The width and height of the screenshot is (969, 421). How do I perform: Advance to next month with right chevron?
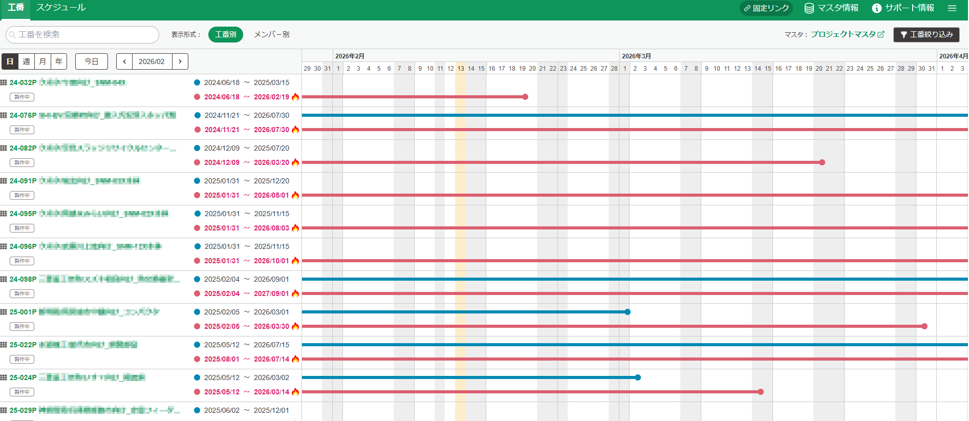(x=180, y=61)
